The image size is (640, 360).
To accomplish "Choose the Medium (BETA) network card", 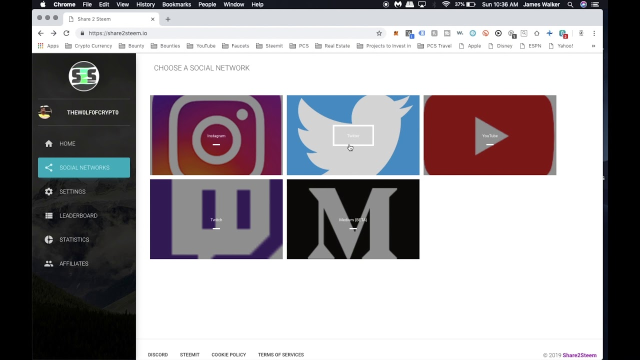I will tap(353, 219).
